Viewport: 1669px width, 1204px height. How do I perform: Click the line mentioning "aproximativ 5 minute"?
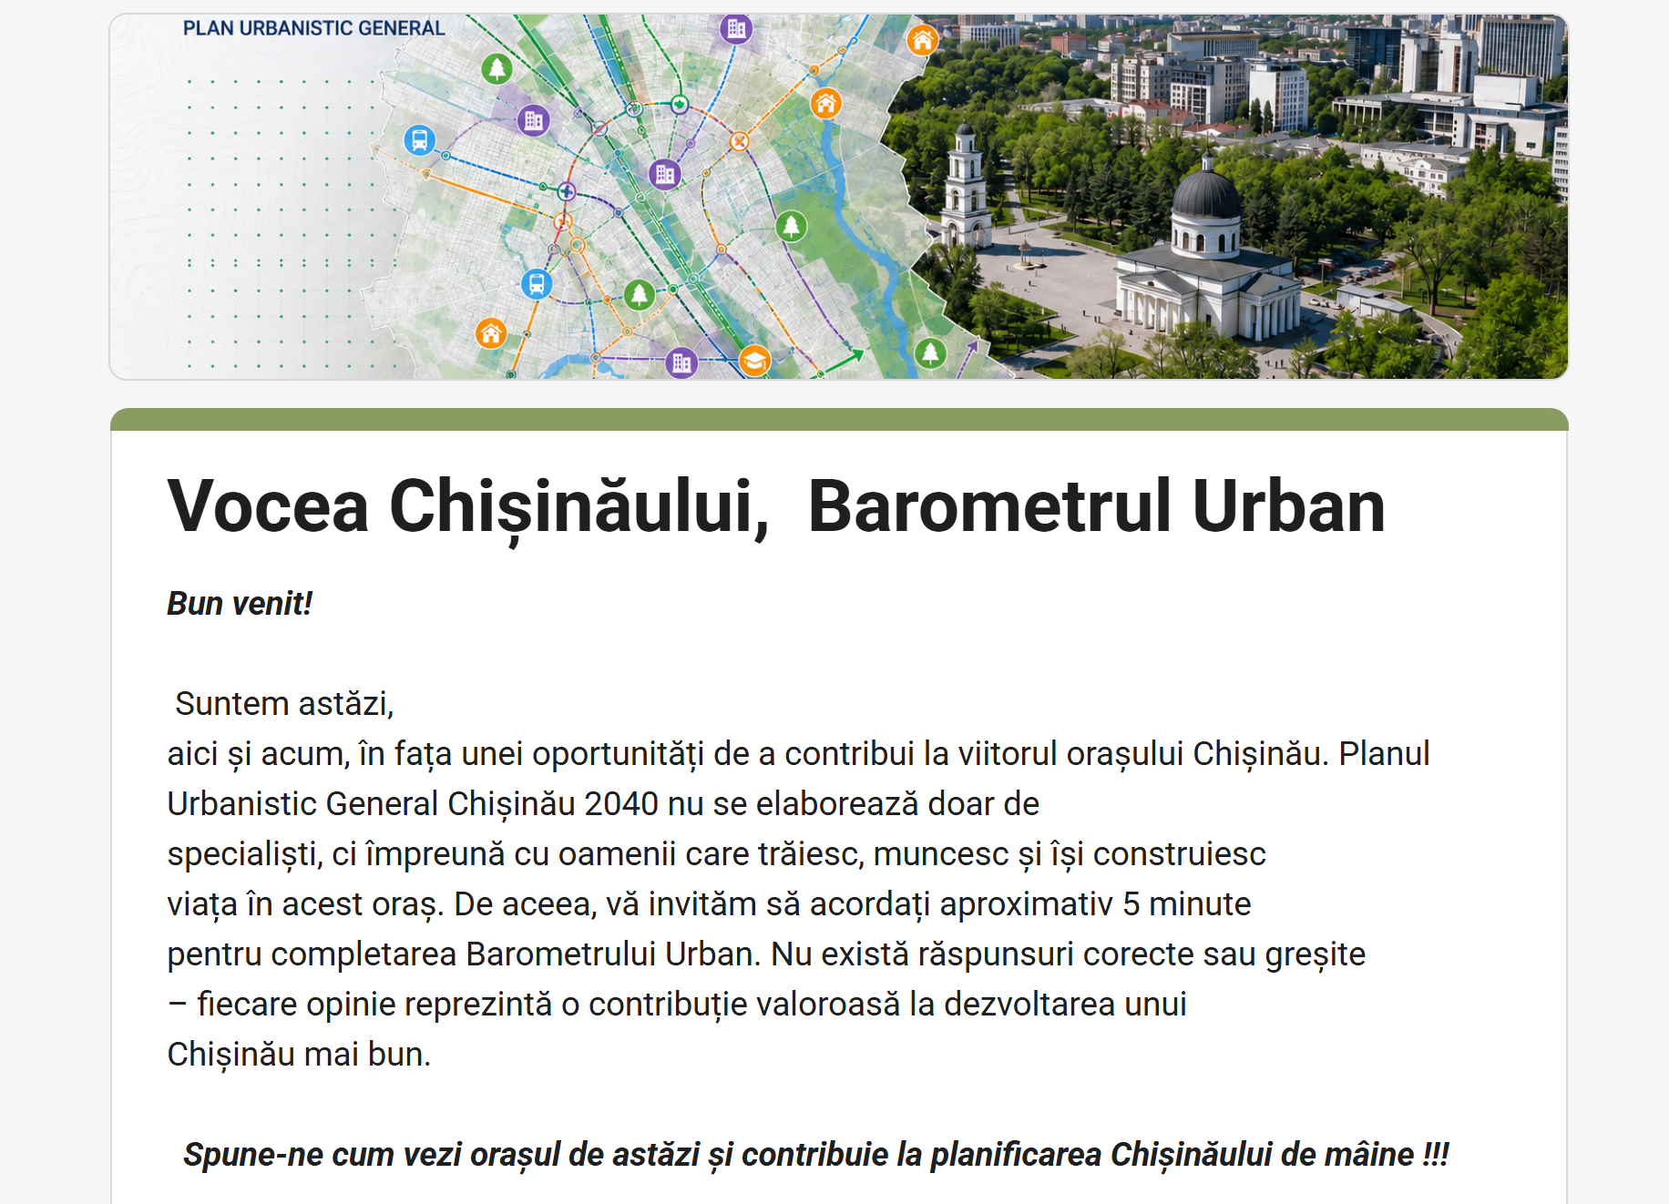(709, 904)
